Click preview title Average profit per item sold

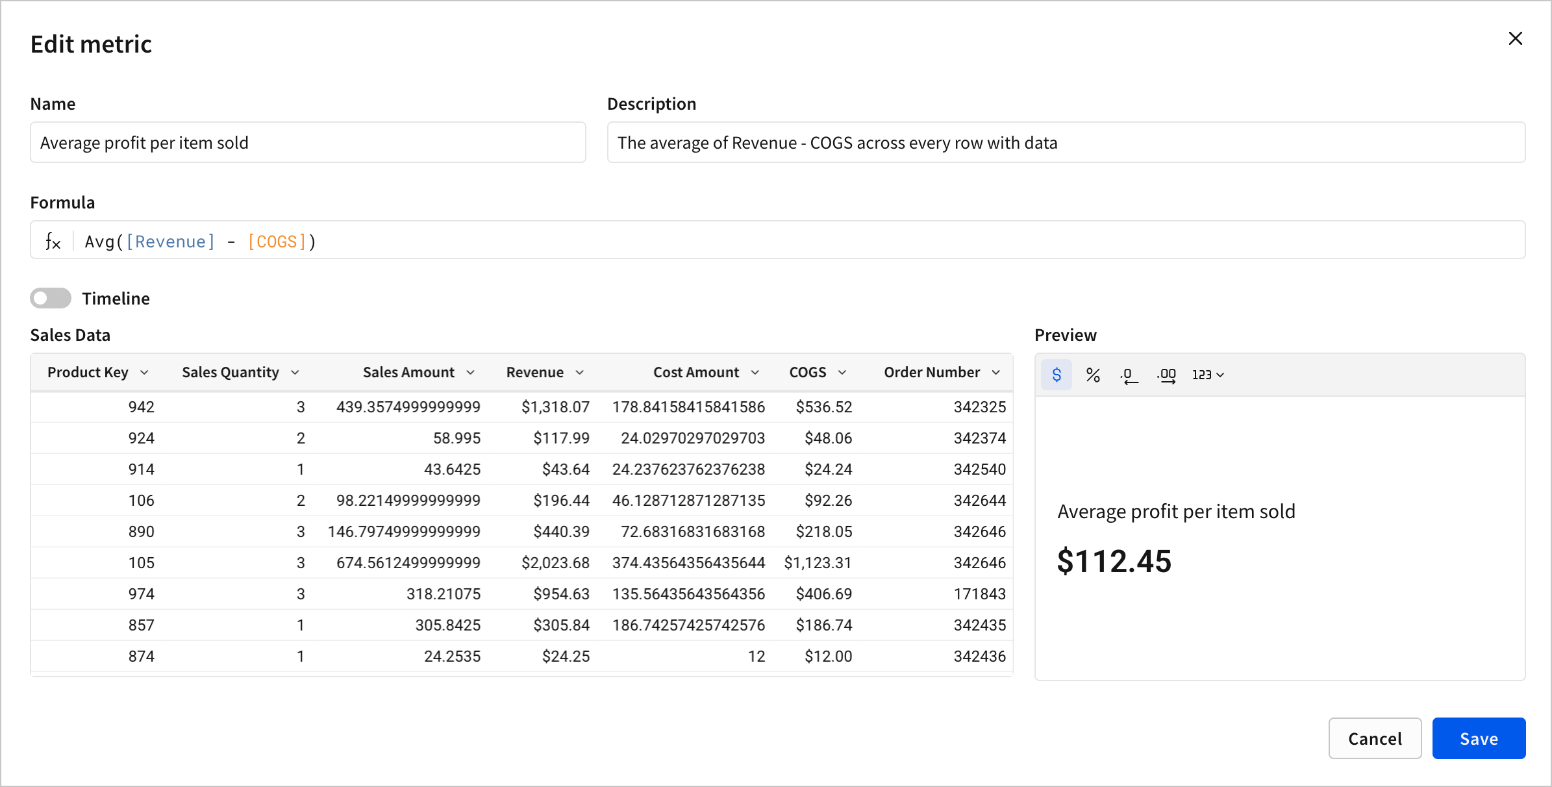point(1176,512)
